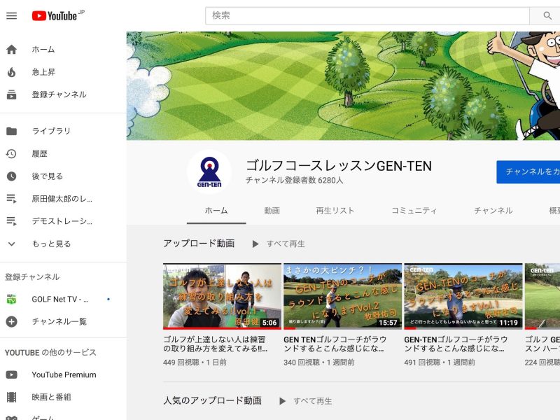The height and width of the screenshot is (420, 560).
Task: Open the GEN TENゴルフコーチ title with 340 回視聴
Action: coord(335,344)
